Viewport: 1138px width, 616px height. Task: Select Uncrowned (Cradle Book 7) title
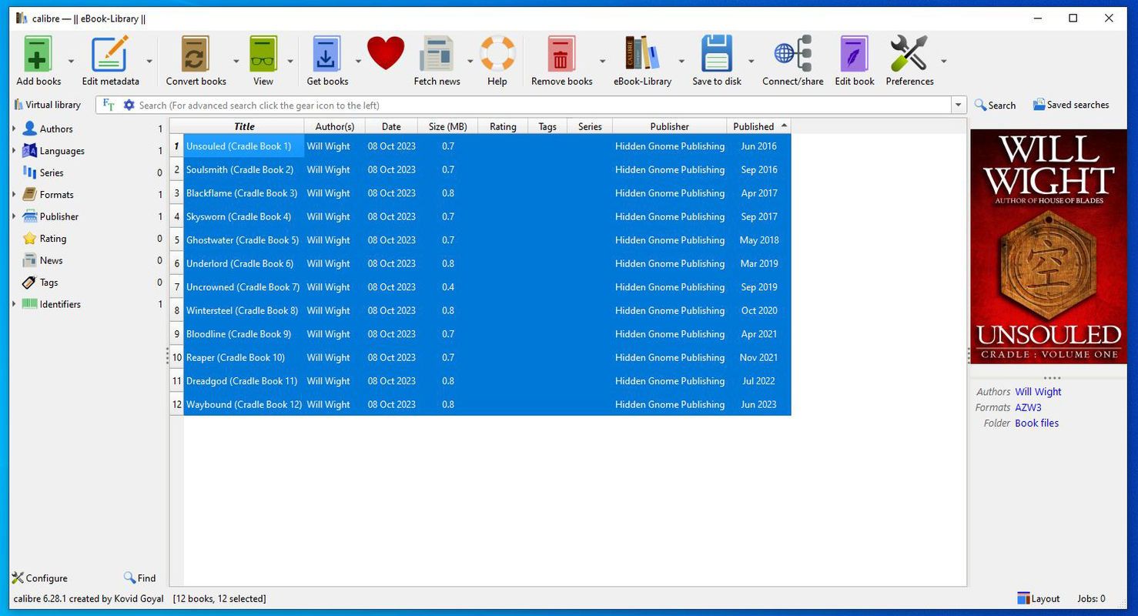click(243, 287)
